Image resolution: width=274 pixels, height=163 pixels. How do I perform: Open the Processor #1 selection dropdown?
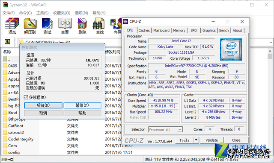(x=180, y=130)
